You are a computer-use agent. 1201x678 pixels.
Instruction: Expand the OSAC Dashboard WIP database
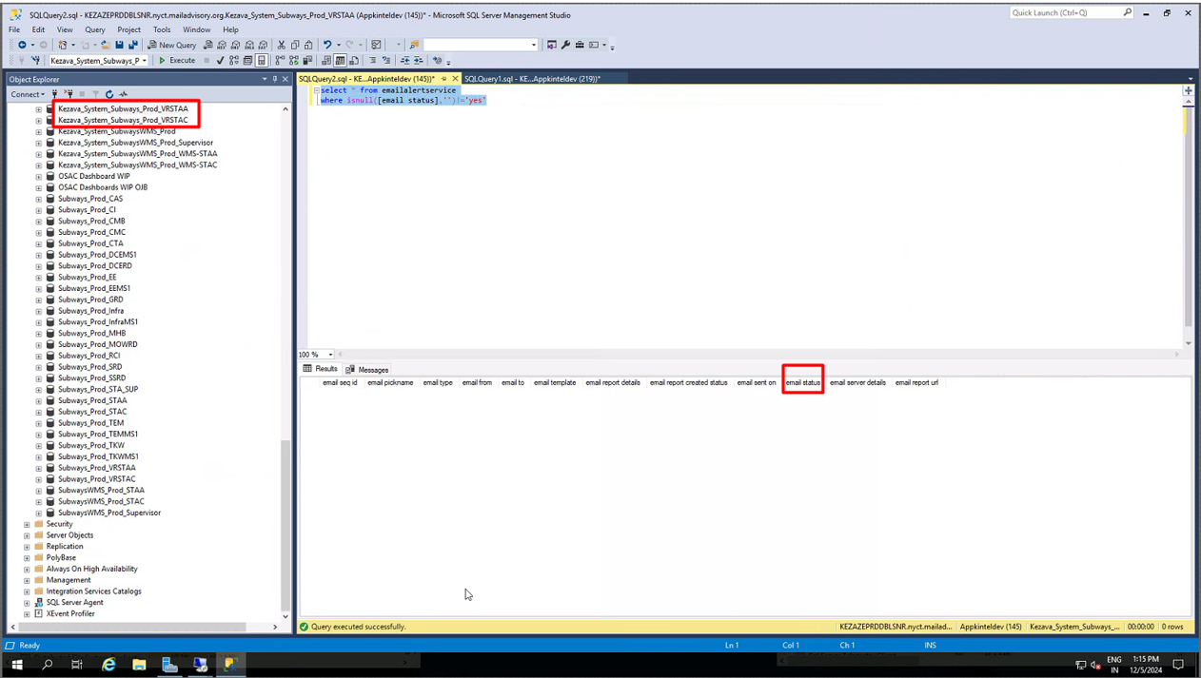point(39,176)
